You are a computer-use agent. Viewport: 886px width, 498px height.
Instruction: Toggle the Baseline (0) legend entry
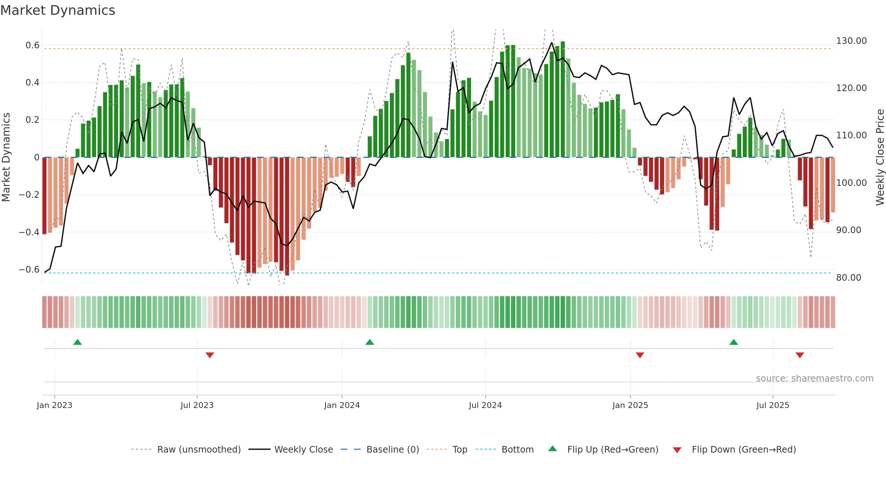pyautogui.click(x=380, y=449)
